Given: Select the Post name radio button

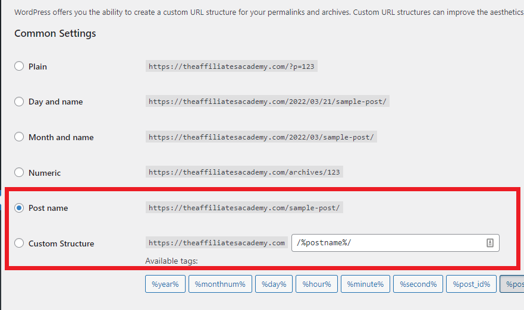Looking at the screenshot, I should pos(19,208).
